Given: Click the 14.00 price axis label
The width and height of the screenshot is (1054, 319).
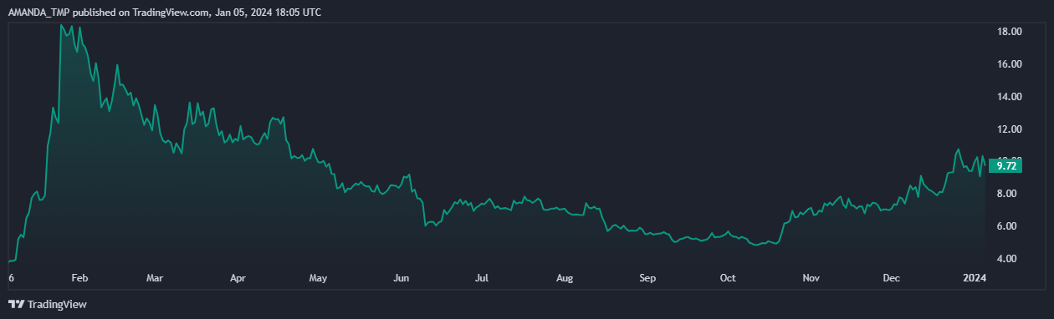Looking at the screenshot, I should [x=1011, y=97].
